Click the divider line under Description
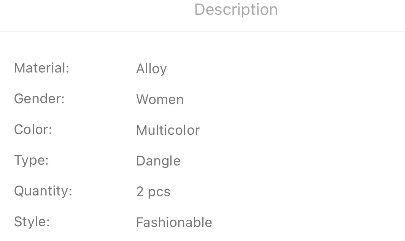The image size is (405, 241). pos(202,32)
